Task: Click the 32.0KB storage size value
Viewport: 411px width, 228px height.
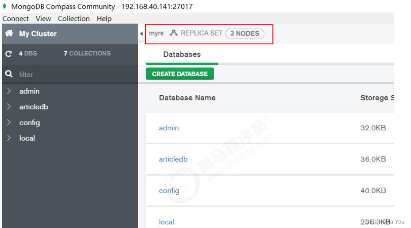Action: (x=373, y=128)
